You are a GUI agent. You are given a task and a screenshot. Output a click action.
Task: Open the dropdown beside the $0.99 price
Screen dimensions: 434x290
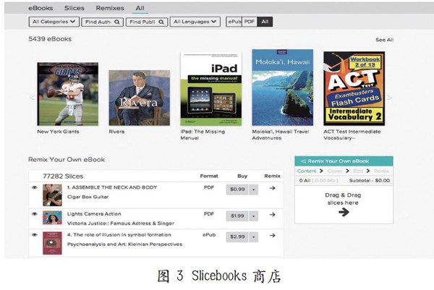[254, 189]
